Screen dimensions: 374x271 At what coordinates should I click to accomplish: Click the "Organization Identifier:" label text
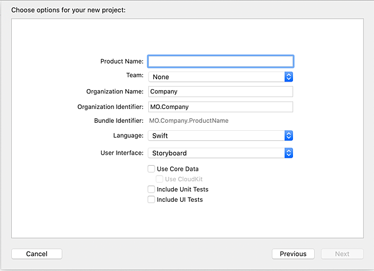point(111,107)
